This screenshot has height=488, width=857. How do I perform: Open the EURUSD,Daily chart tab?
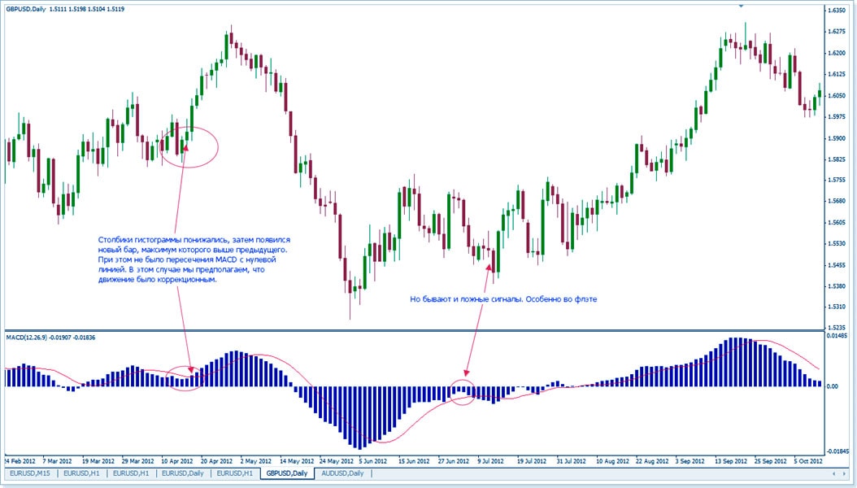(x=182, y=473)
